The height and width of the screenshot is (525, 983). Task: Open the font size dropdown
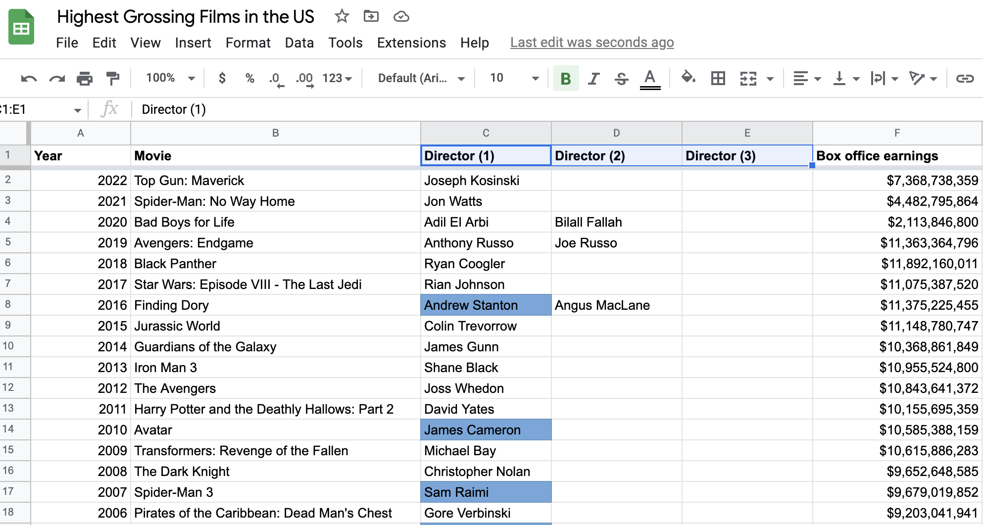click(514, 78)
